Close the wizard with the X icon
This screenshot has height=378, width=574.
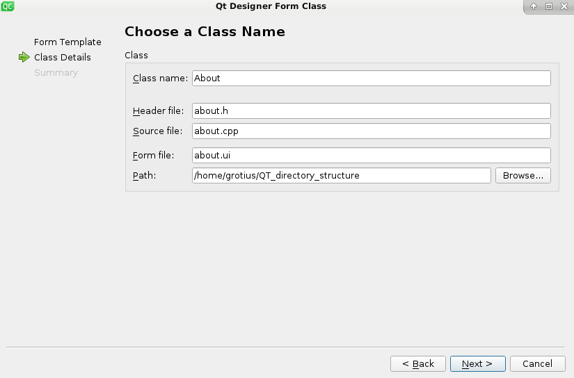(564, 6)
